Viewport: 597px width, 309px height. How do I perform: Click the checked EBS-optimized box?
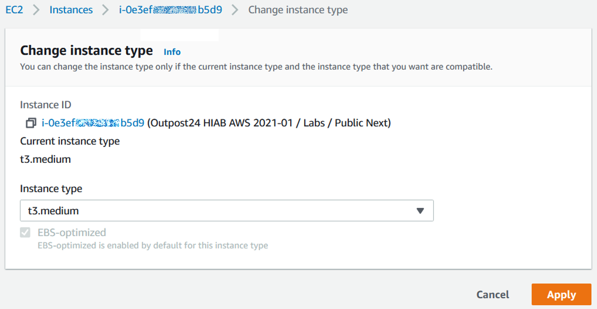pyautogui.click(x=25, y=232)
